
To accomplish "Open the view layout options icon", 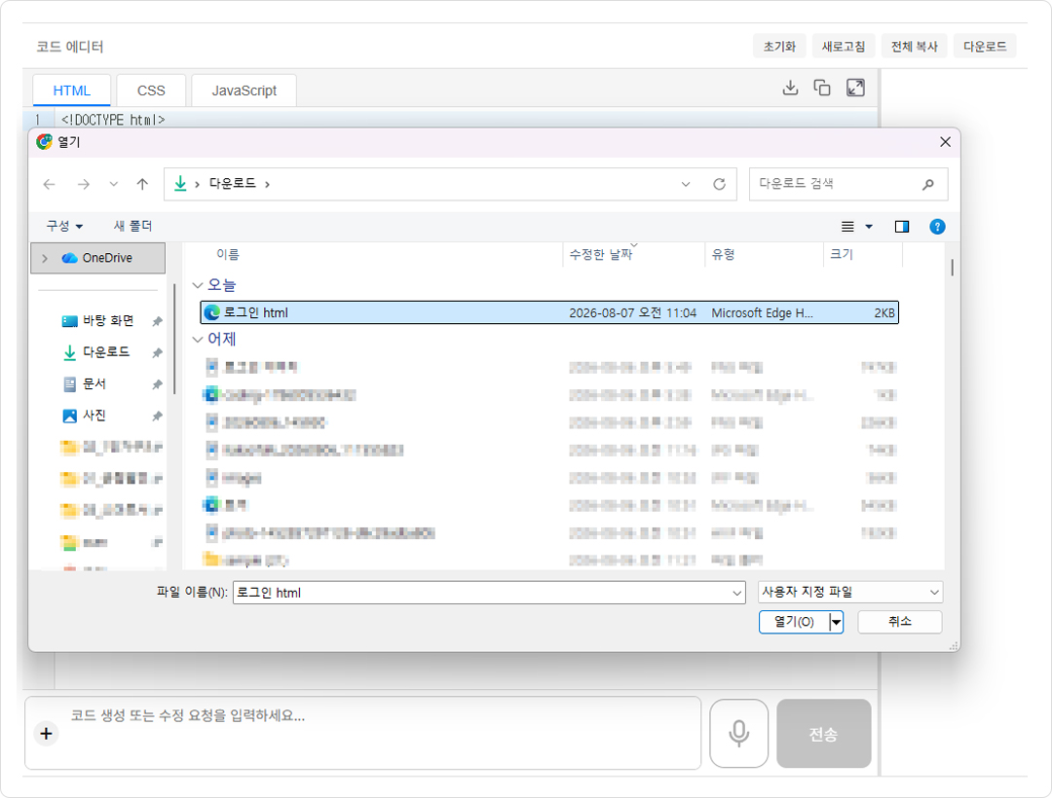I will [x=848, y=227].
